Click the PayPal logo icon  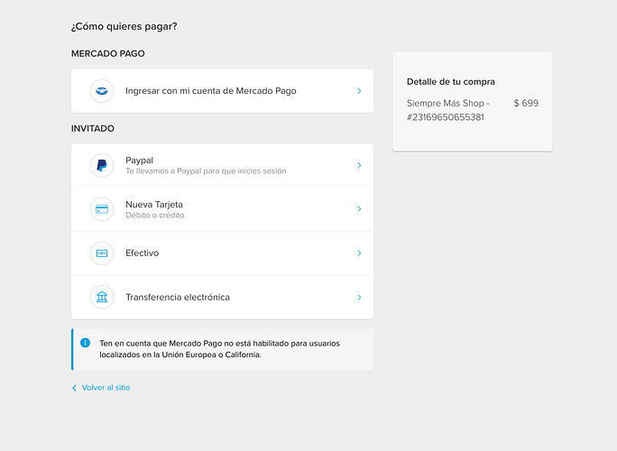coord(102,166)
